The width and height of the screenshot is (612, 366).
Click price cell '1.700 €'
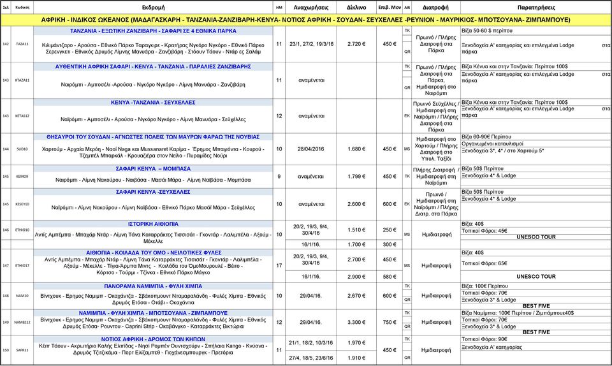click(356, 245)
